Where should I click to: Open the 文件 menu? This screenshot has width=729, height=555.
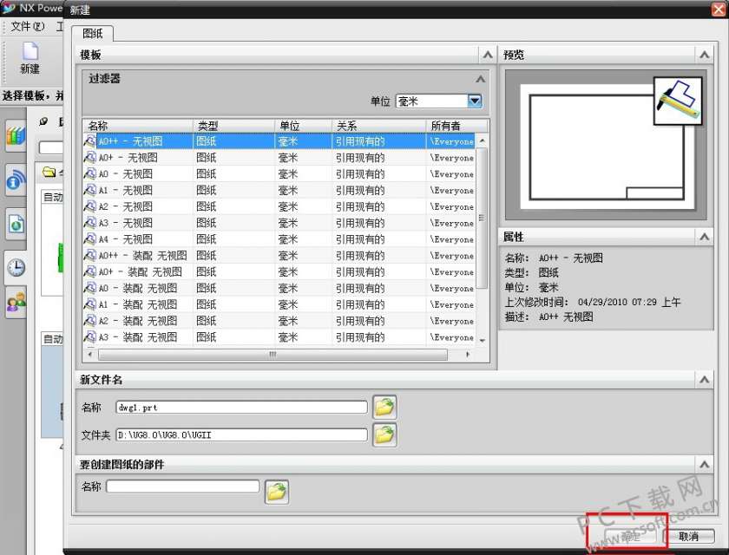(28, 26)
